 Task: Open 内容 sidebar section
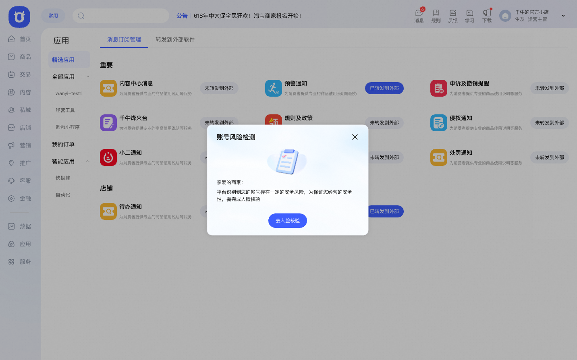click(x=20, y=92)
